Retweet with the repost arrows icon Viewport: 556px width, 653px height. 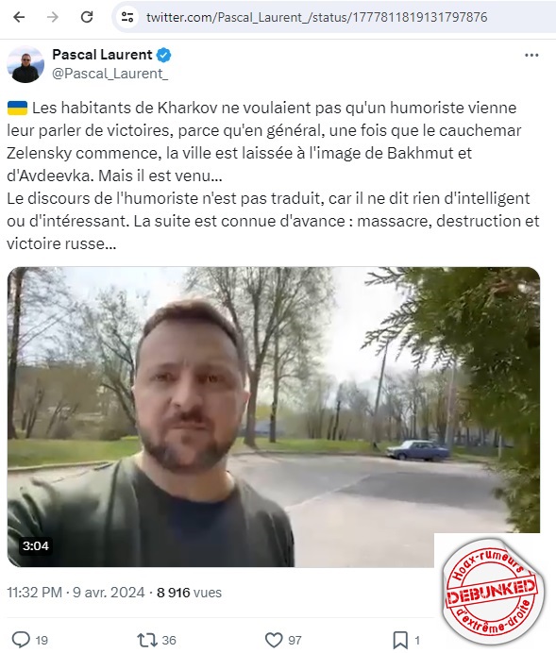pyautogui.click(x=147, y=640)
